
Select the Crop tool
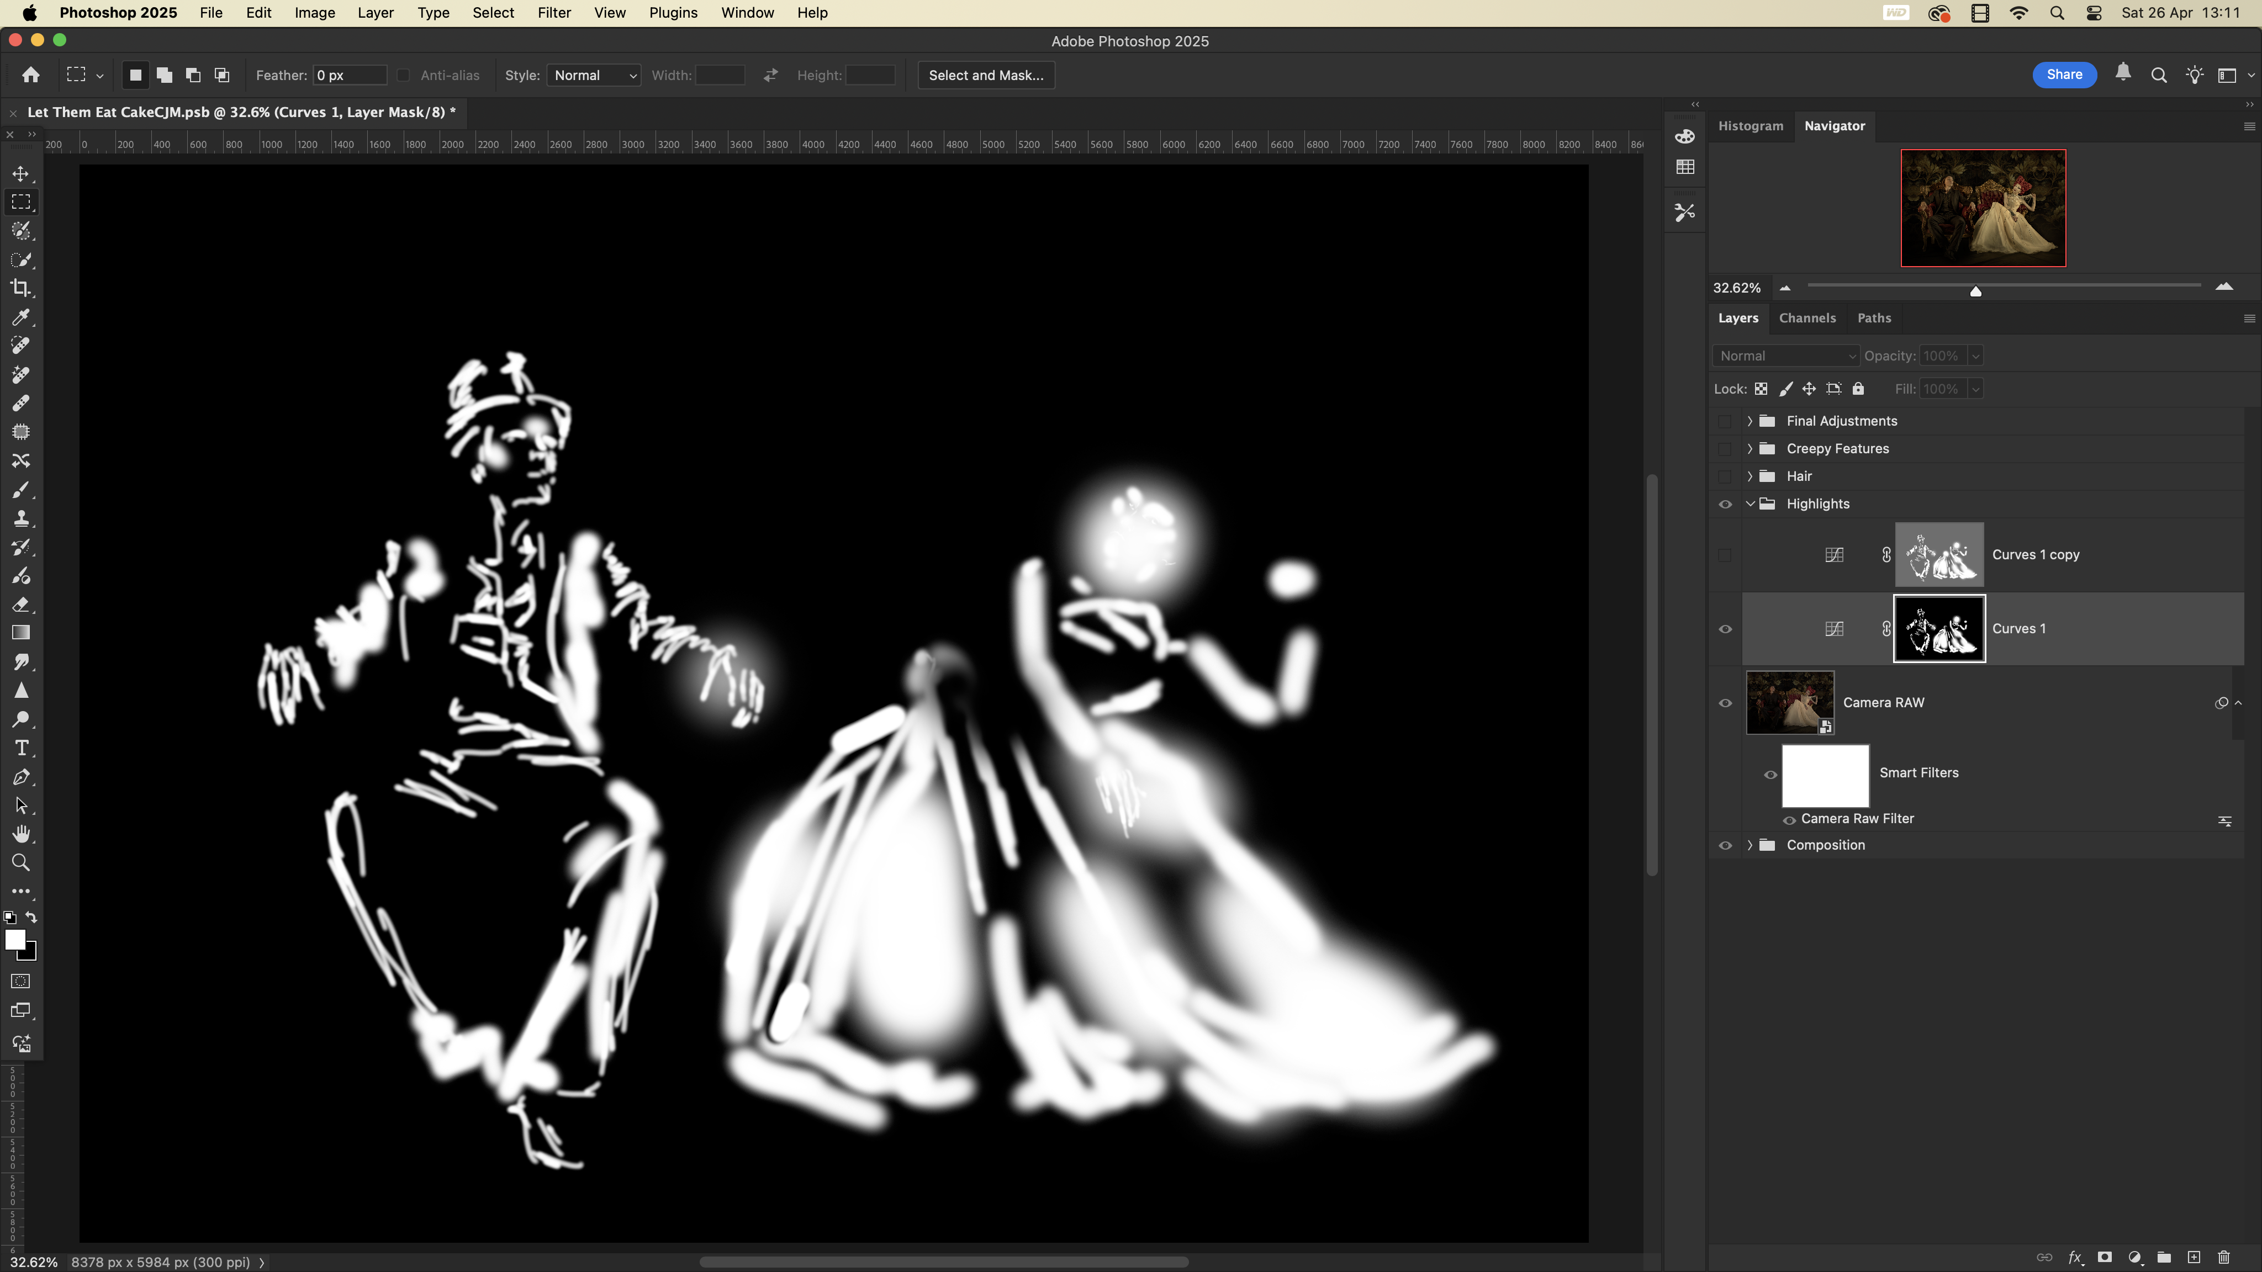[x=21, y=288]
